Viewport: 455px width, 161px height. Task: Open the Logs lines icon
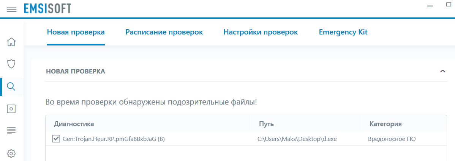point(11,131)
